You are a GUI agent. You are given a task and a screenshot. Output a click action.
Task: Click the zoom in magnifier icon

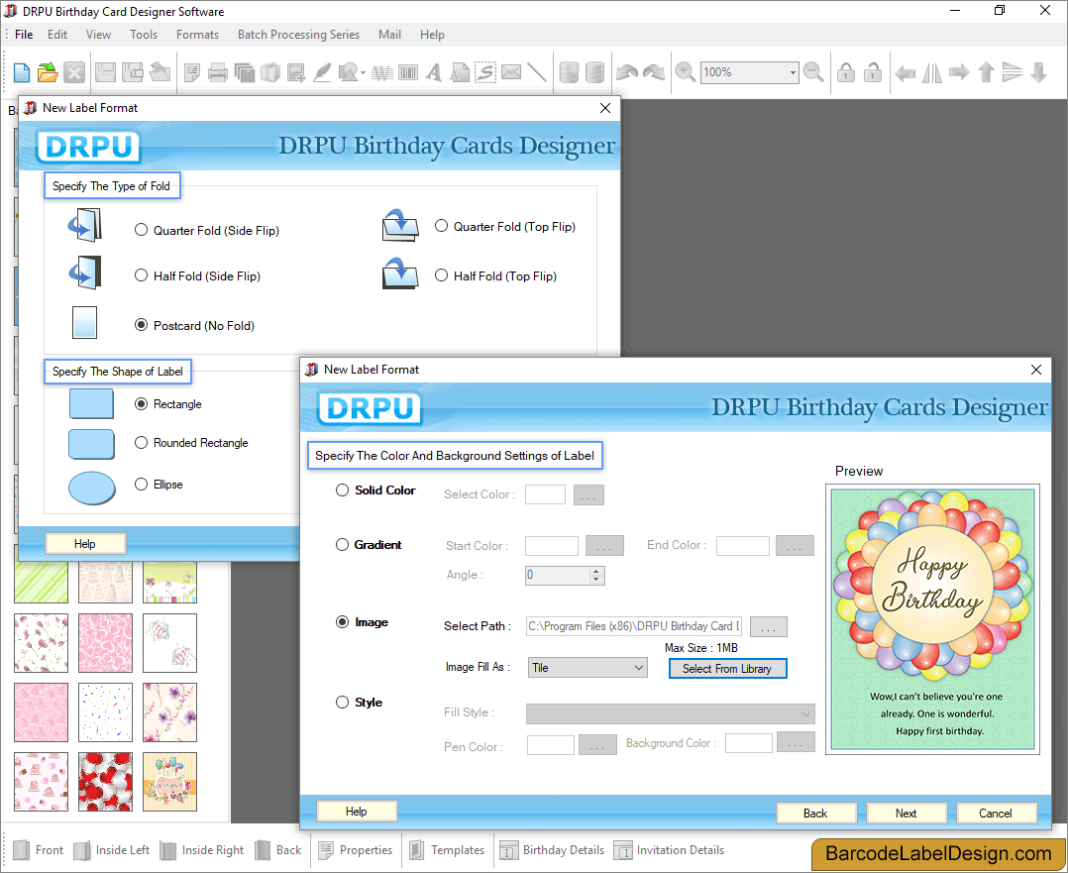pos(686,72)
